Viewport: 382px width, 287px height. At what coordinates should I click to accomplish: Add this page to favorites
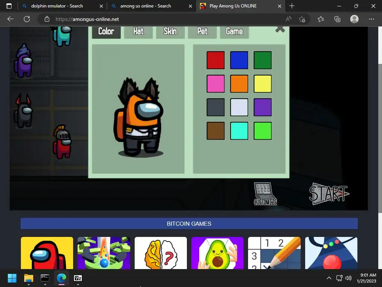click(302, 19)
